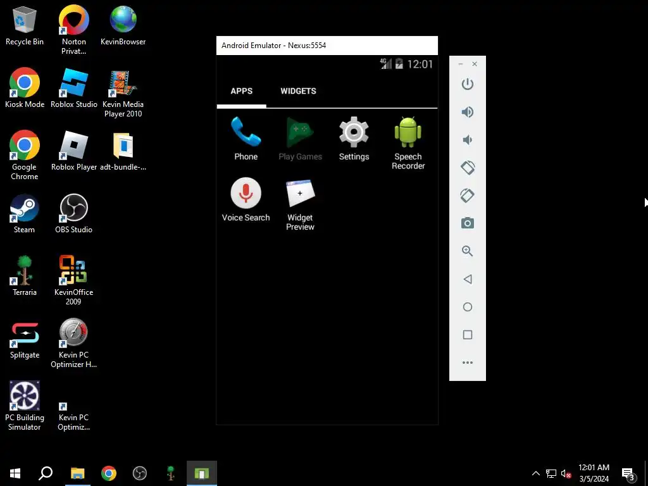Select the Splitgate desktop shortcut

[25, 339]
